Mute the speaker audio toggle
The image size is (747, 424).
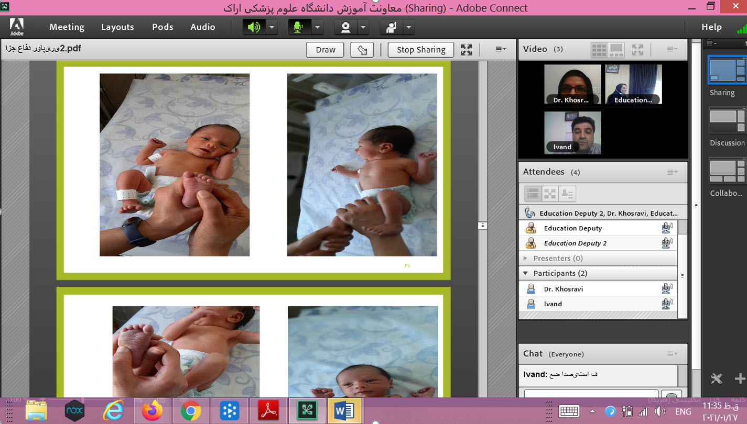click(x=254, y=27)
